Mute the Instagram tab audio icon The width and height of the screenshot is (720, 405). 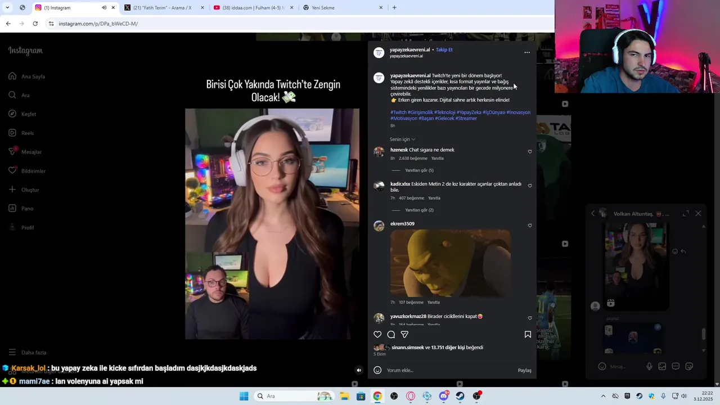[104, 8]
